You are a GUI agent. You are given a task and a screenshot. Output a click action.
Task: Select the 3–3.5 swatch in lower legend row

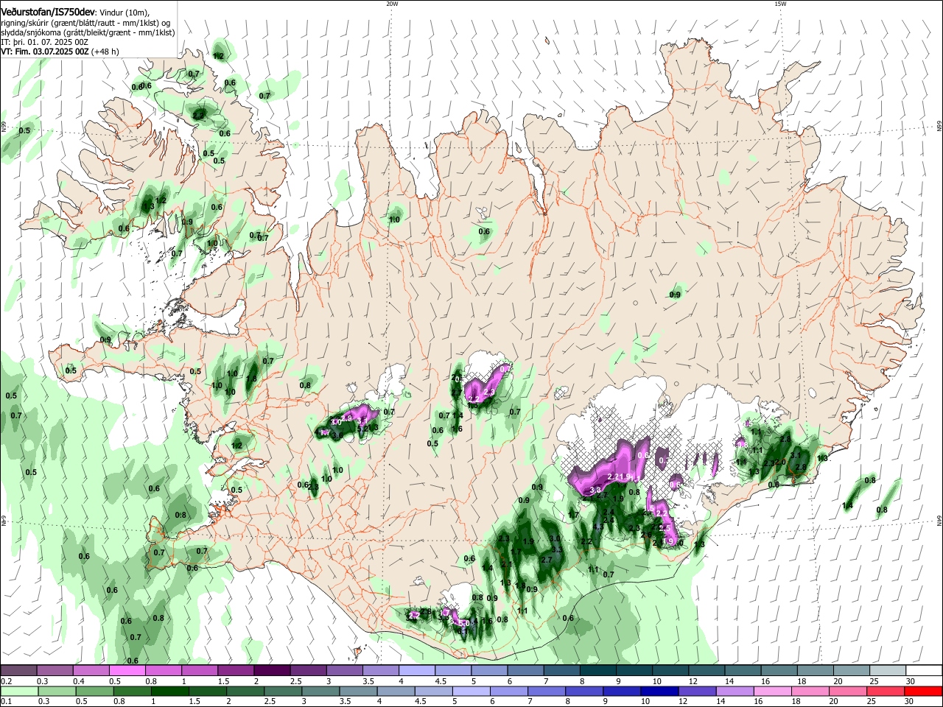click(x=320, y=691)
